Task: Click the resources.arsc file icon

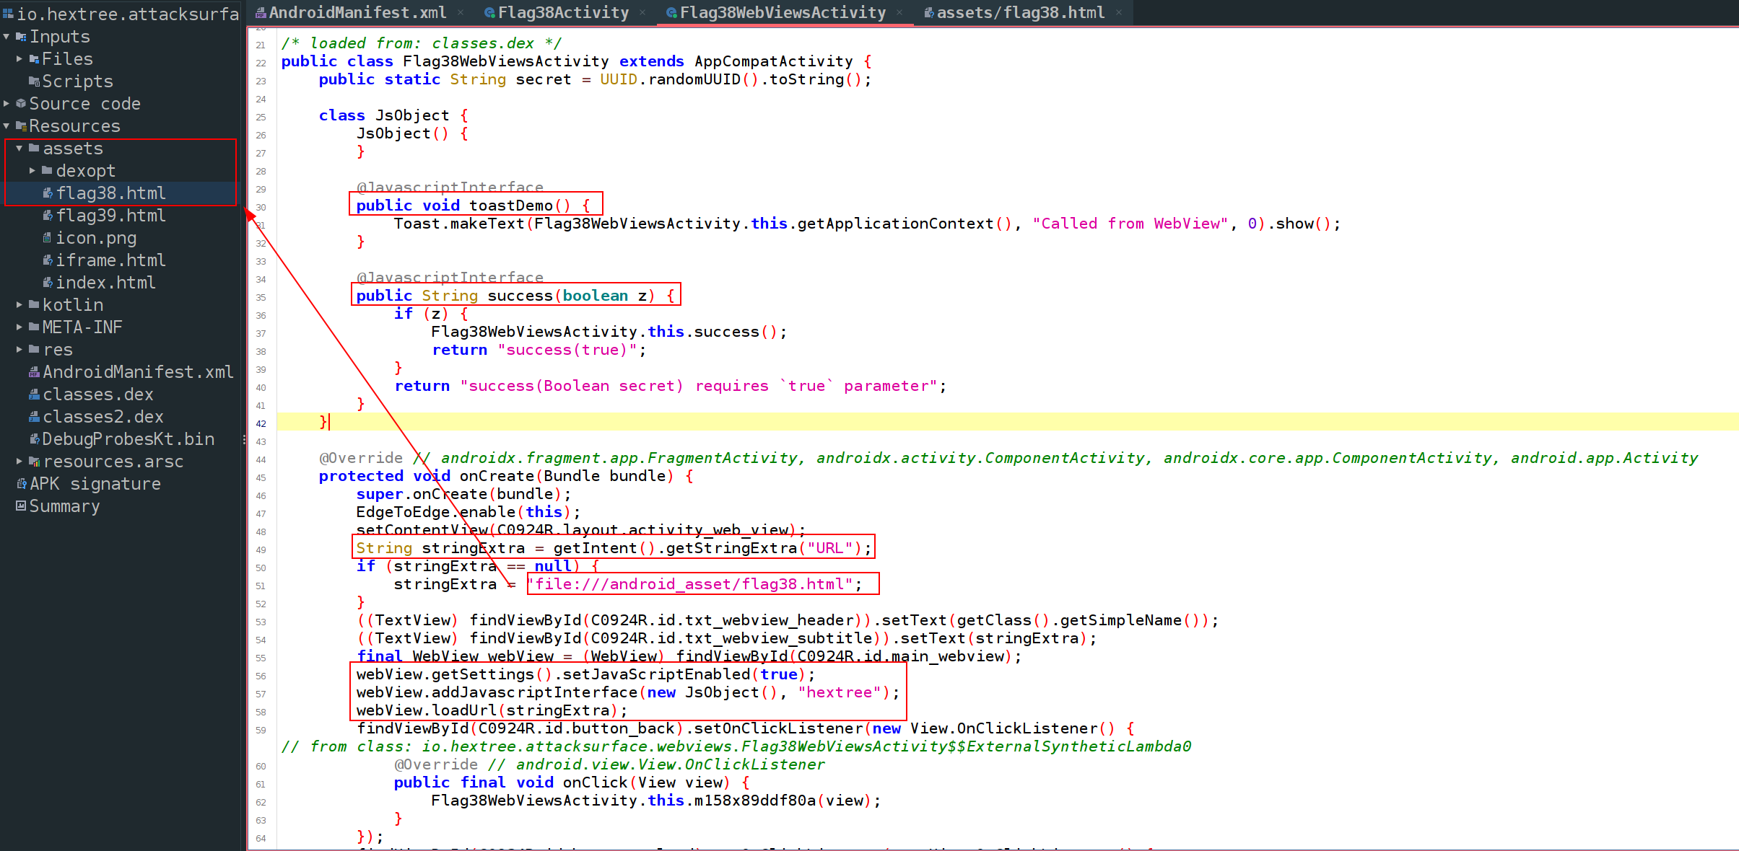Action: point(34,462)
